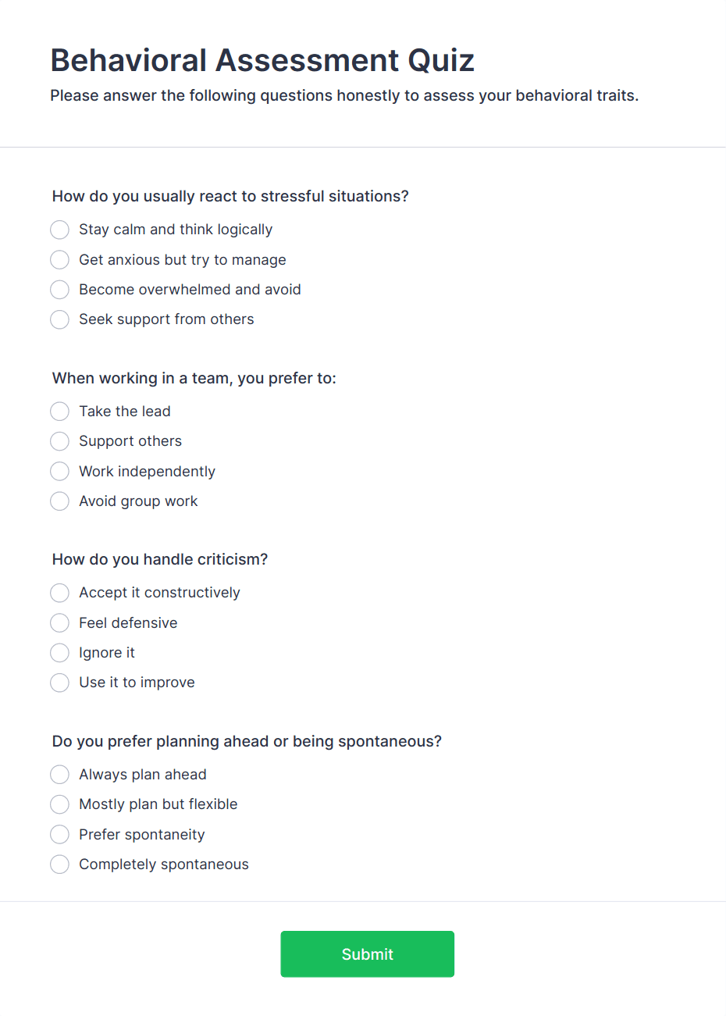Pick the "Prefer spontaneity" answer
The image size is (726, 1016).
tap(59, 834)
